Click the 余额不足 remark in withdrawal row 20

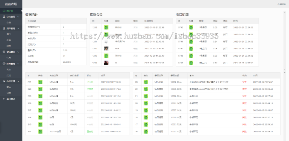[194, 103]
